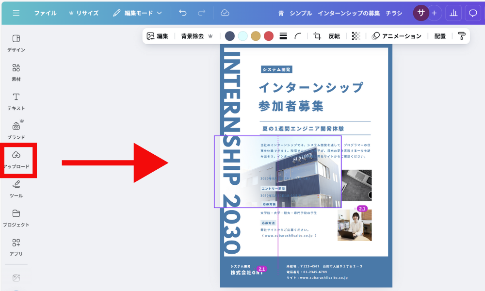This screenshot has width=485, height=291.
Task: Click the インターンシップ heading text
Action: click(x=311, y=87)
